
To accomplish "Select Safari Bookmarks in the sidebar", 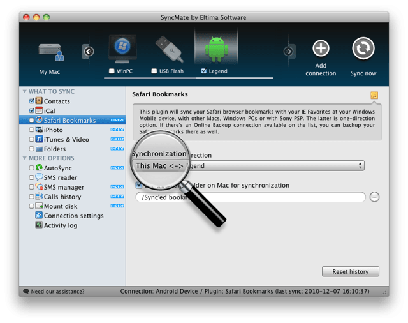I will pyautogui.click(x=69, y=120).
